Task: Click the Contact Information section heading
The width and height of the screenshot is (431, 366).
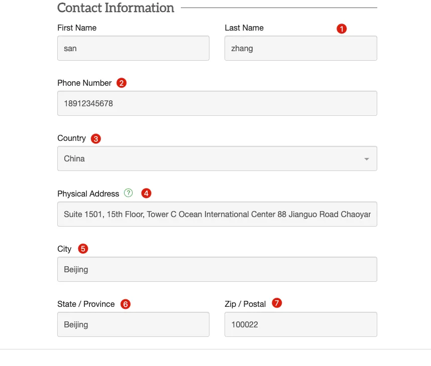Action: coord(116,8)
